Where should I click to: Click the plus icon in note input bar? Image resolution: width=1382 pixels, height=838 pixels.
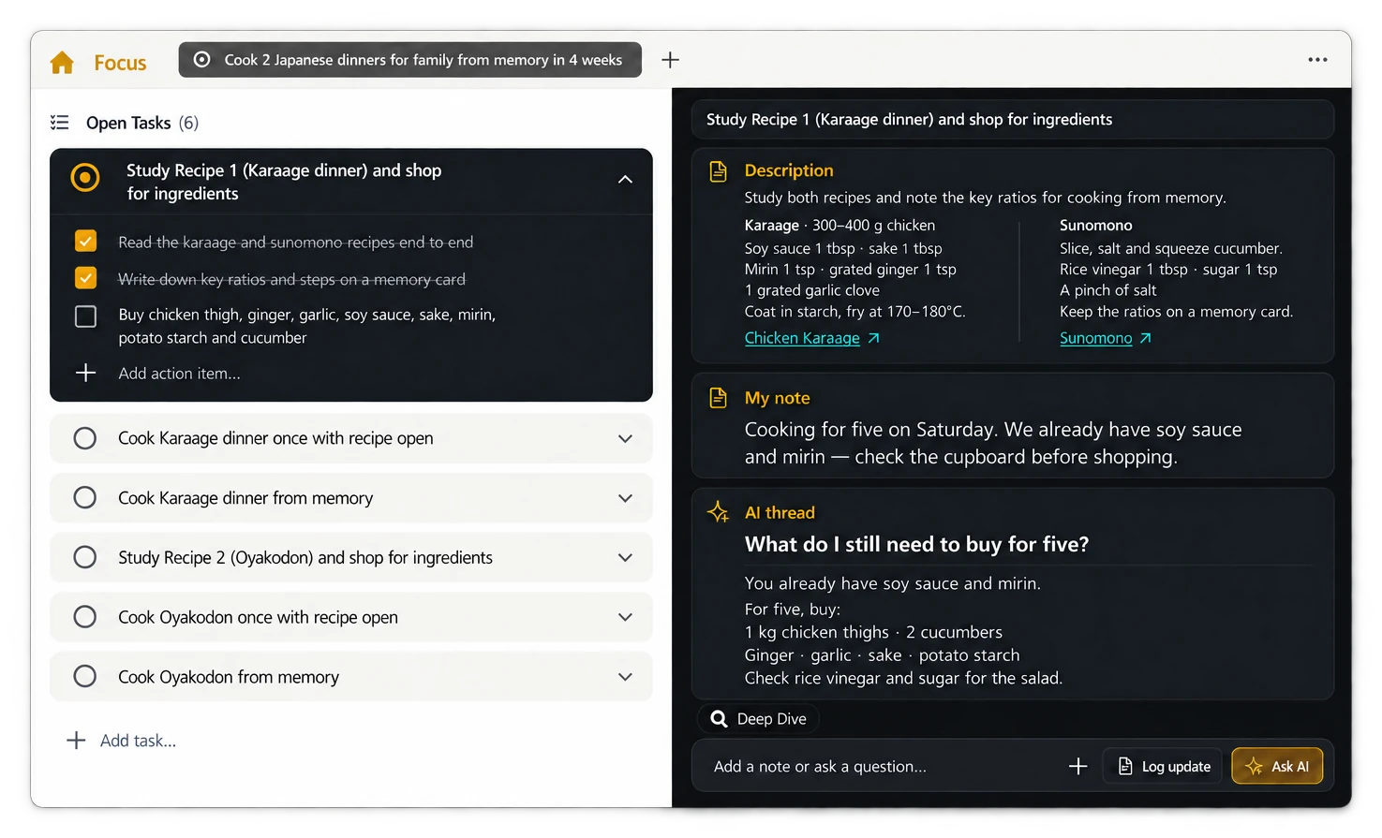[x=1078, y=767]
